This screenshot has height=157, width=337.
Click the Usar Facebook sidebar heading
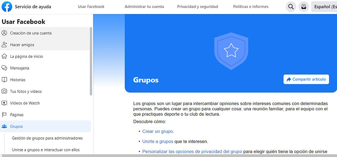click(24, 22)
